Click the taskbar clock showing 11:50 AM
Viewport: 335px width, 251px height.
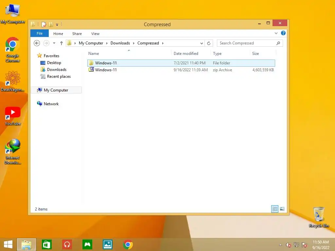pyautogui.click(x=321, y=245)
